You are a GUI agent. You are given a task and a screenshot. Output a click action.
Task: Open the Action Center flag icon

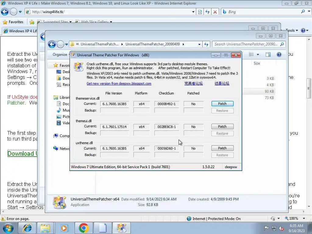(x=266, y=228)
